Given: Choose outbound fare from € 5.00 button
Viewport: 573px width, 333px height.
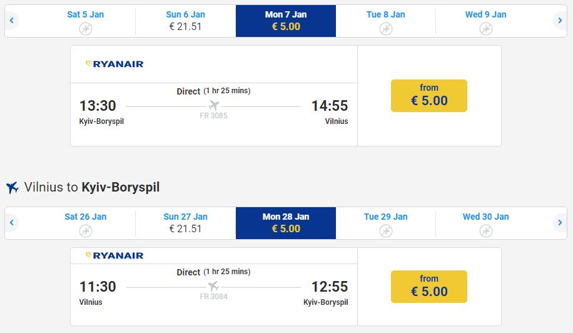Looking at the screenshot, I should coord(429,95).
